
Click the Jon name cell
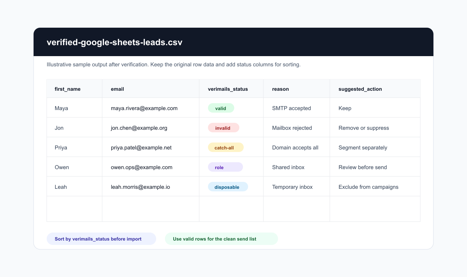tap(74, 128)
